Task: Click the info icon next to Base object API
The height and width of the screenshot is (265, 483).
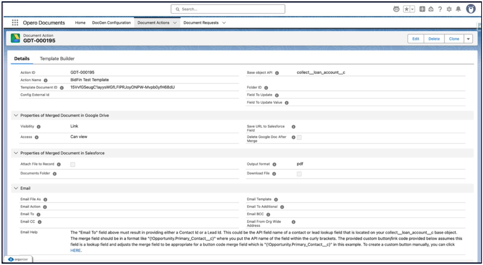Action: (x=277, y=73)
